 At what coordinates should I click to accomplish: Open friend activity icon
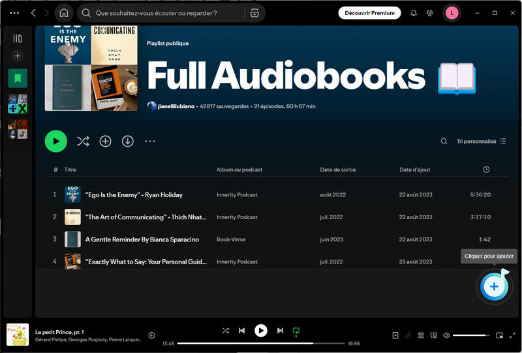430,13
